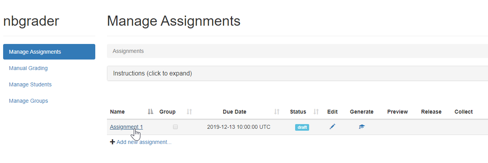Click the Assignments breadcrumb
Screen dimensions: 488x163
[x=128, y=51]
